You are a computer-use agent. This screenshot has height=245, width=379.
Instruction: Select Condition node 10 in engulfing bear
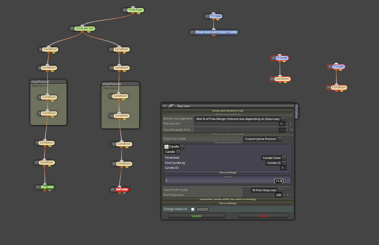tap(122, 116)
